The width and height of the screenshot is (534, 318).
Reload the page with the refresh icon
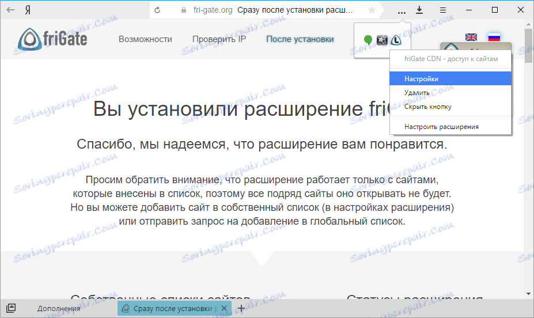pyautogui.click(x=157, y=10)
